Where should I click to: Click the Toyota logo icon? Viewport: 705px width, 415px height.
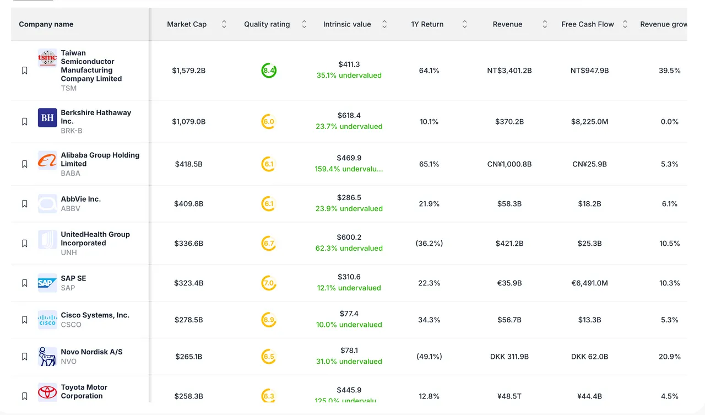click(x=47, y=392)
